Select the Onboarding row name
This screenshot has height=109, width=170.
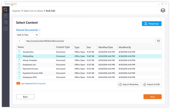[28, 56]
